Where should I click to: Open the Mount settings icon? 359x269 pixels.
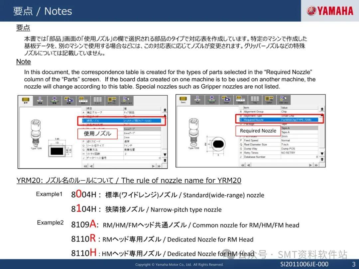[212, 100]
